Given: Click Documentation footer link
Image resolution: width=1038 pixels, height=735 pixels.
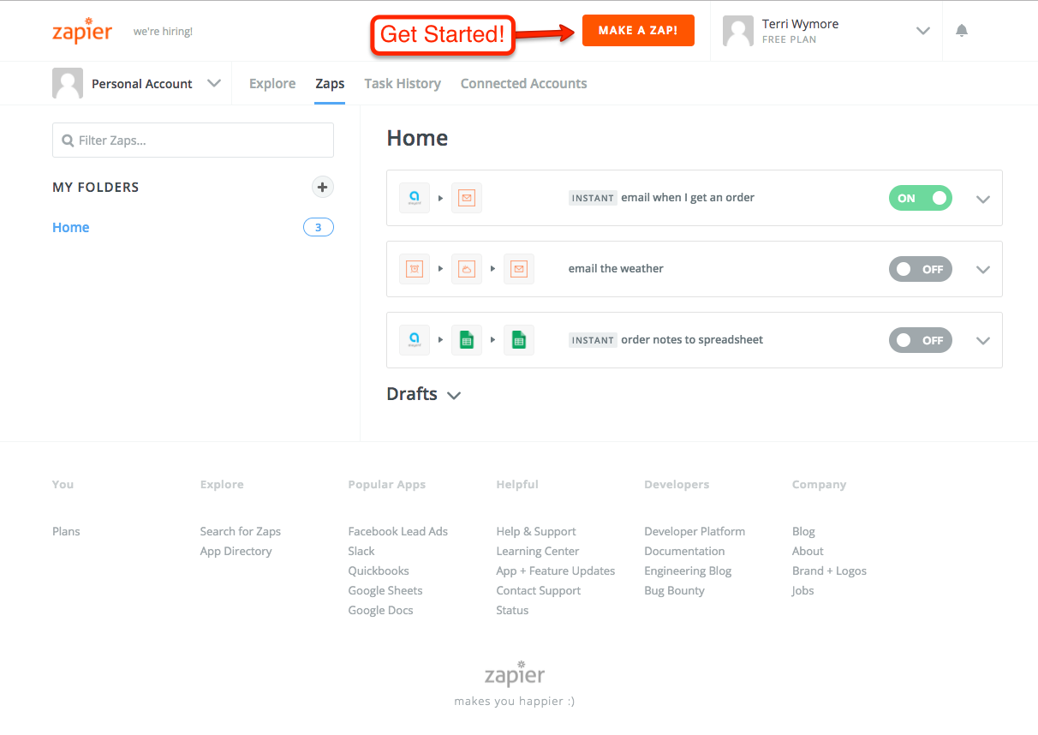Looking at the screenshot, I should 684,551.
